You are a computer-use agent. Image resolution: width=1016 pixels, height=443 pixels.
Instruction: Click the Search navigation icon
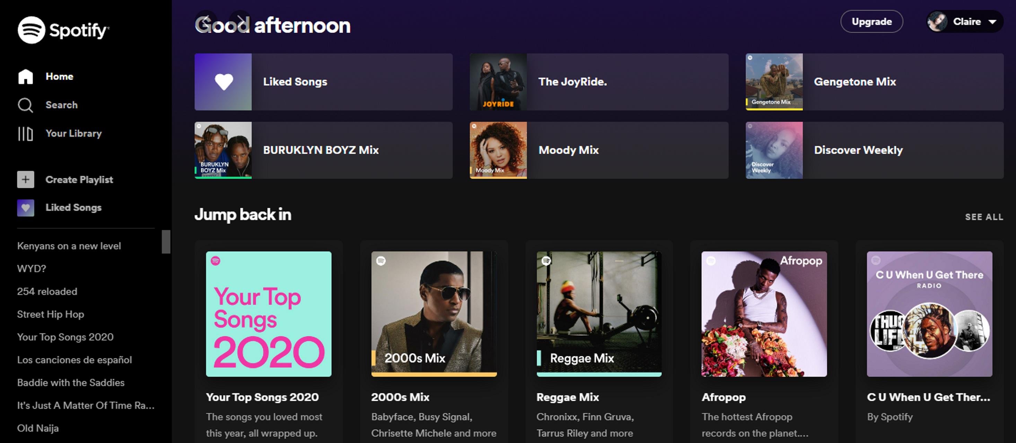click(27, 104)
